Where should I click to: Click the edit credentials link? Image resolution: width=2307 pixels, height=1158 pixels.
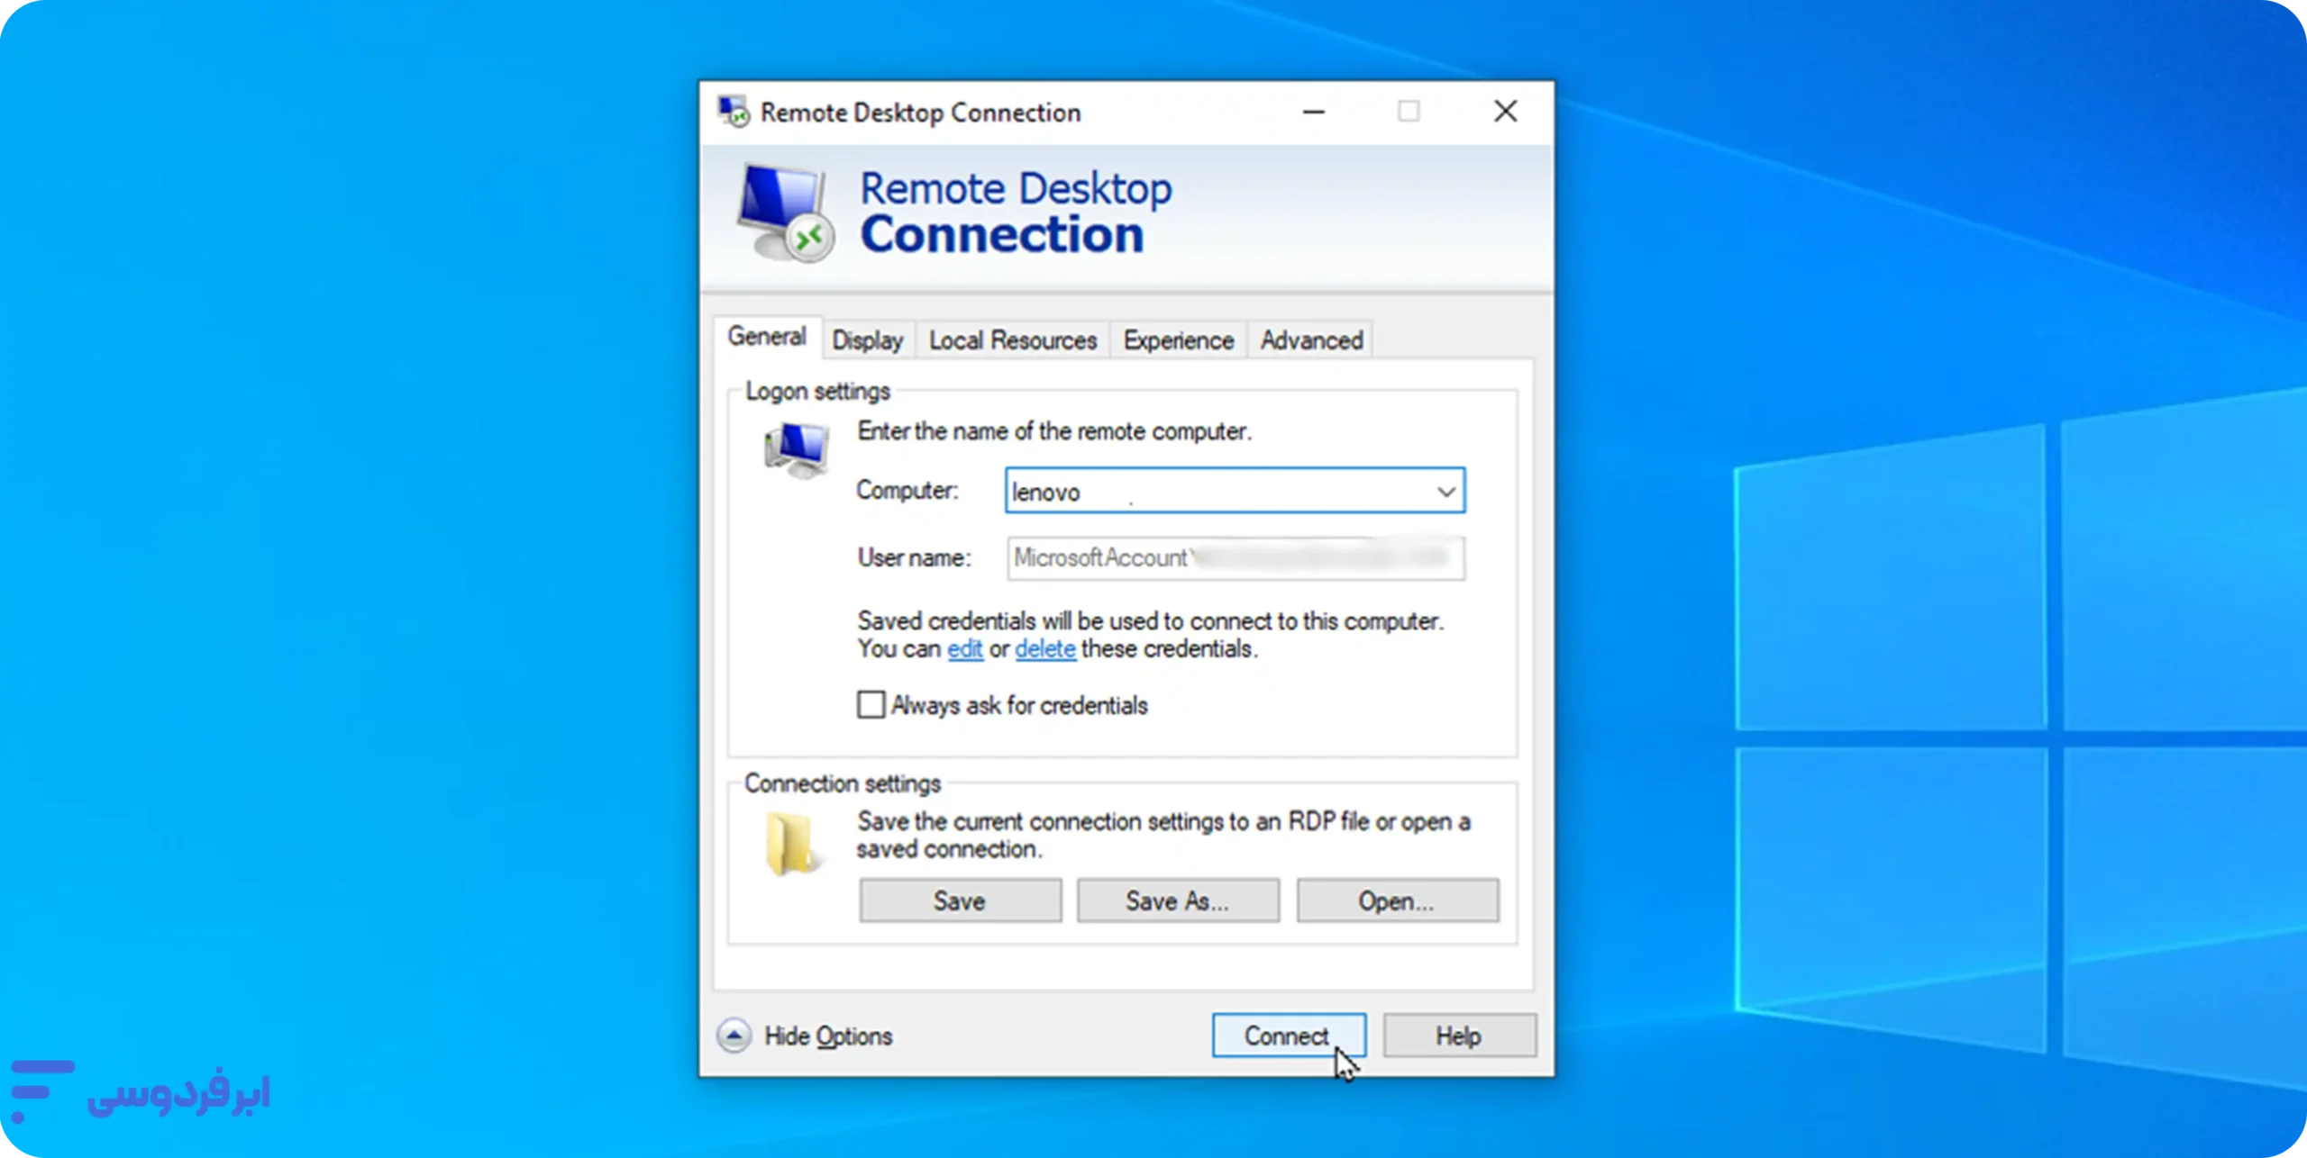(964, 649)
